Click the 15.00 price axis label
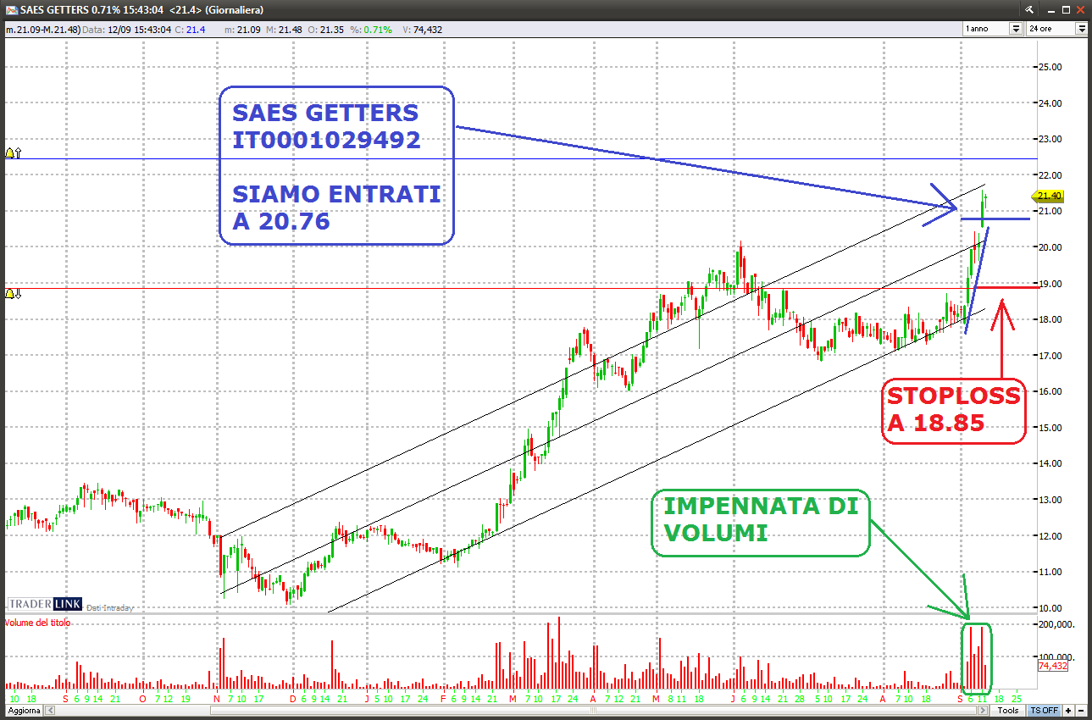Screen dimensions: 1092x720 tap(1051, 428)
